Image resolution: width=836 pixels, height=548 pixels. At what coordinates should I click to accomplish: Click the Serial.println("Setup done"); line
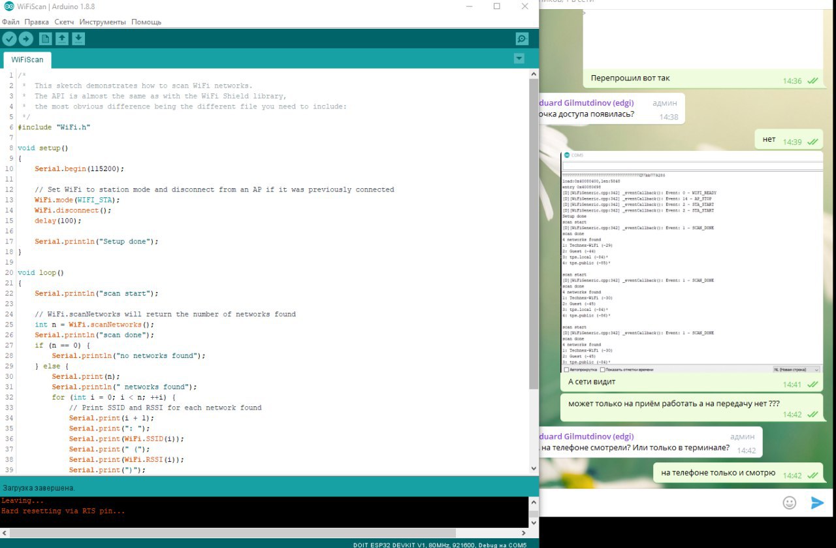(97, 242)
